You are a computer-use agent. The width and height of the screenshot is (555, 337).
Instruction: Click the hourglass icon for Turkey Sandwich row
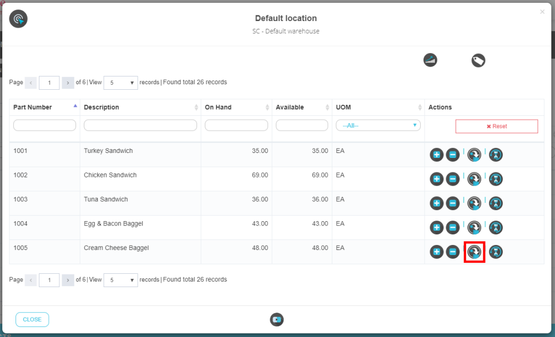[496, 155]
